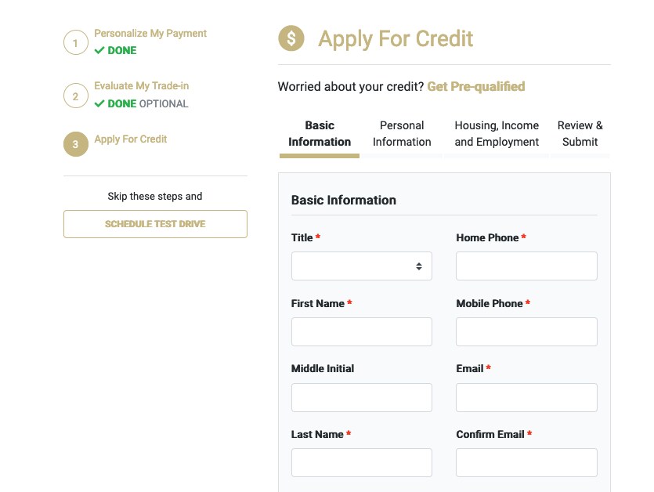Click the Middle Initial text field

[x=362, y=397]
